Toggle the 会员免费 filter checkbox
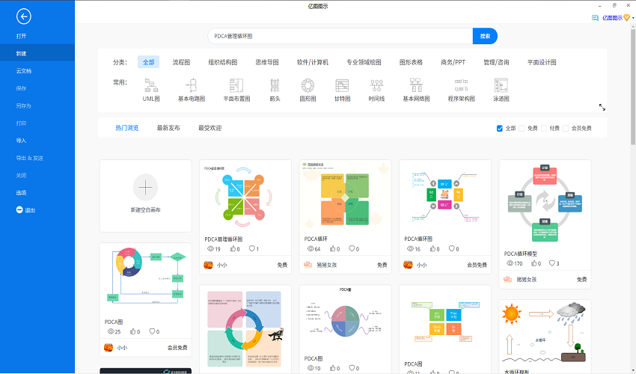The width and height of the screenshot is (636, 374). pyautogui.click(x=566, y=128)
